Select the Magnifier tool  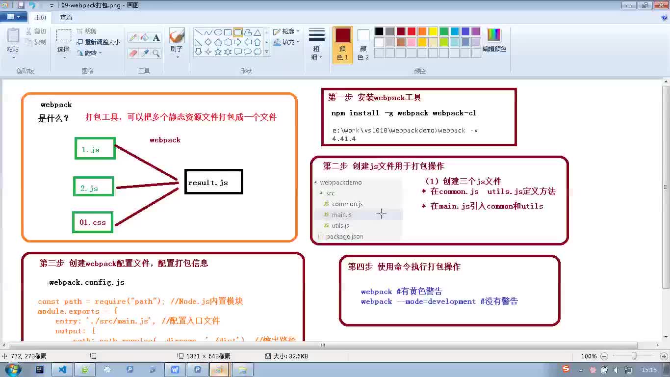point(156,53)
